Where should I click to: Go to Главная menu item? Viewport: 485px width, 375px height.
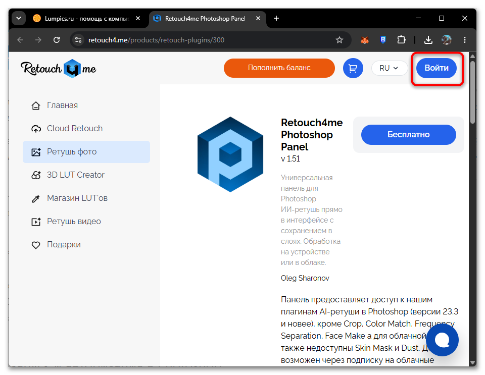coord(86,105)
